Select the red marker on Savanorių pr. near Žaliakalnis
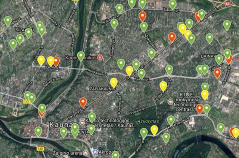239x158 pixels. click(83, 102)
